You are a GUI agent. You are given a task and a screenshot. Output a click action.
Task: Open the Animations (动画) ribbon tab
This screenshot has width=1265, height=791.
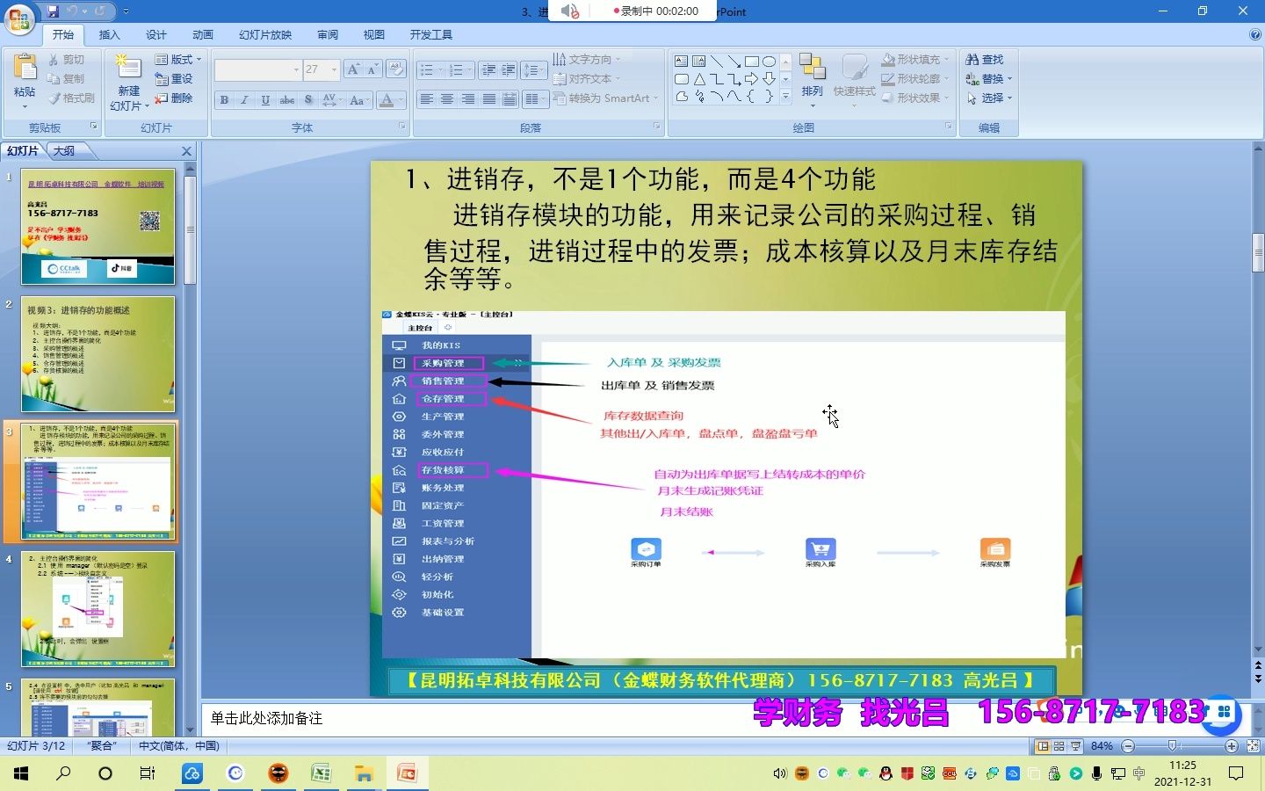coord(203,34)
